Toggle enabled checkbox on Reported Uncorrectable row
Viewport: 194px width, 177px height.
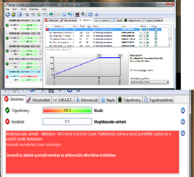pos(156,32)
